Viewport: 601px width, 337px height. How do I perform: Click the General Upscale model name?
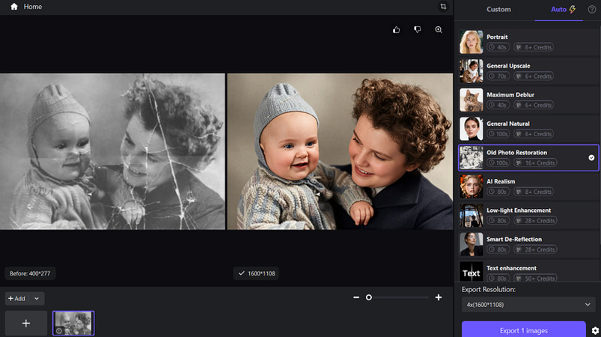pos(508,66)
